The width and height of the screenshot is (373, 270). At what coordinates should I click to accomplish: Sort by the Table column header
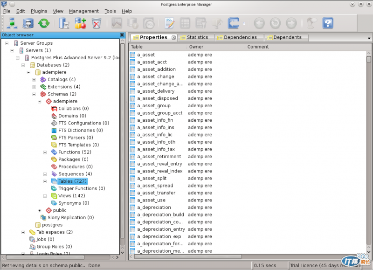click(158, 47)
